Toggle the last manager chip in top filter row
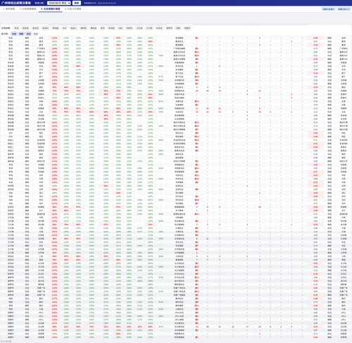 187,28
